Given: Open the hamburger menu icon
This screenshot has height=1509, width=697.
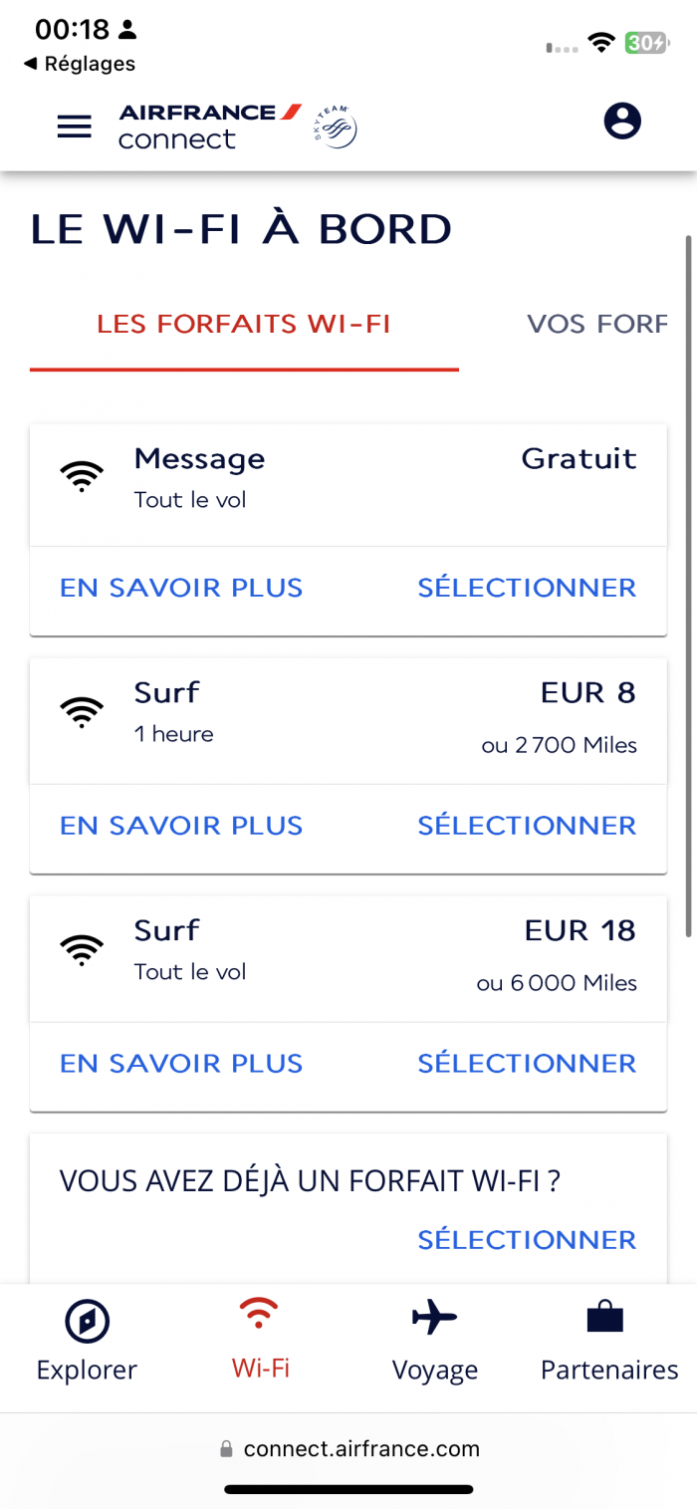Looking at the screenshot, I should tap(75, 126).
